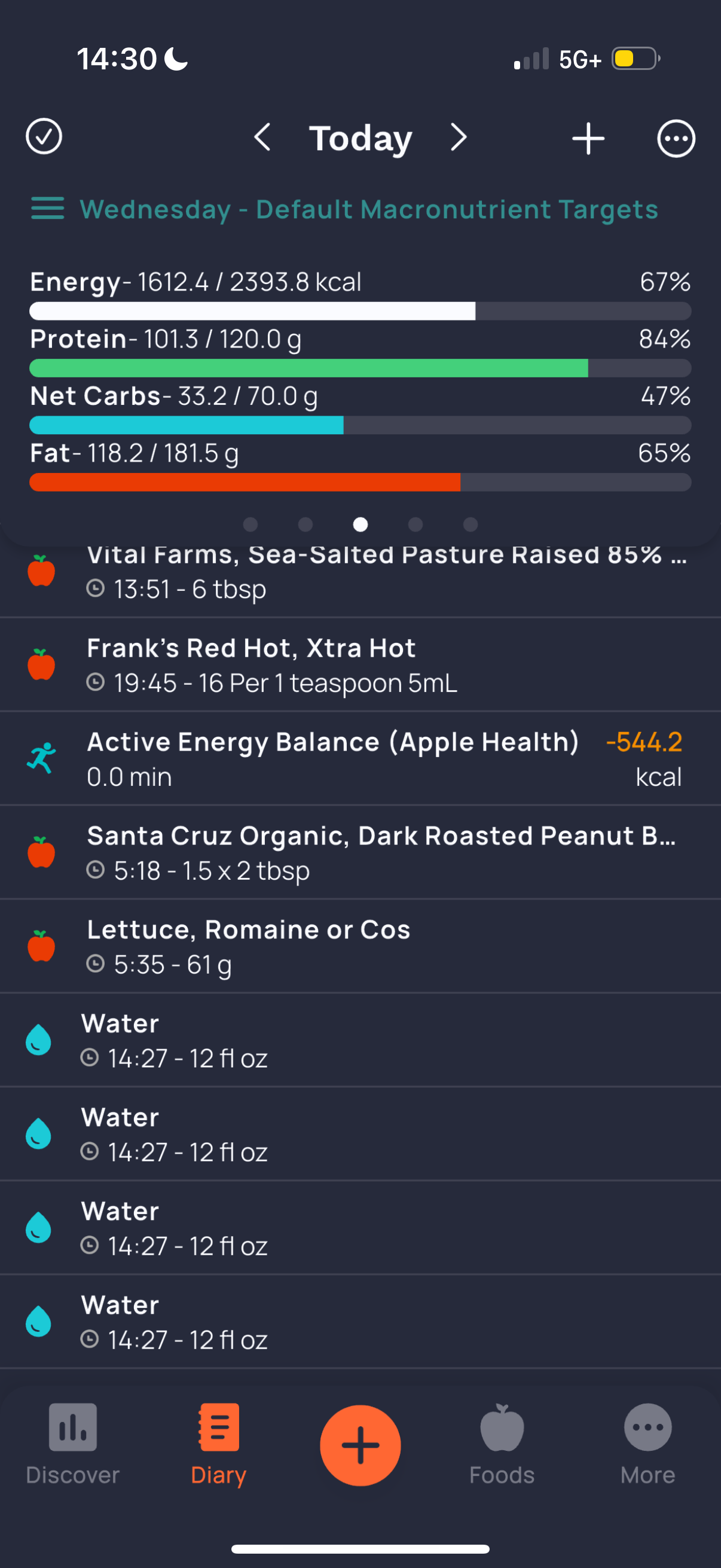Viewport: 721px width, 1568px height.
Task: Switch to the Foods tab
Action: 502,1444
